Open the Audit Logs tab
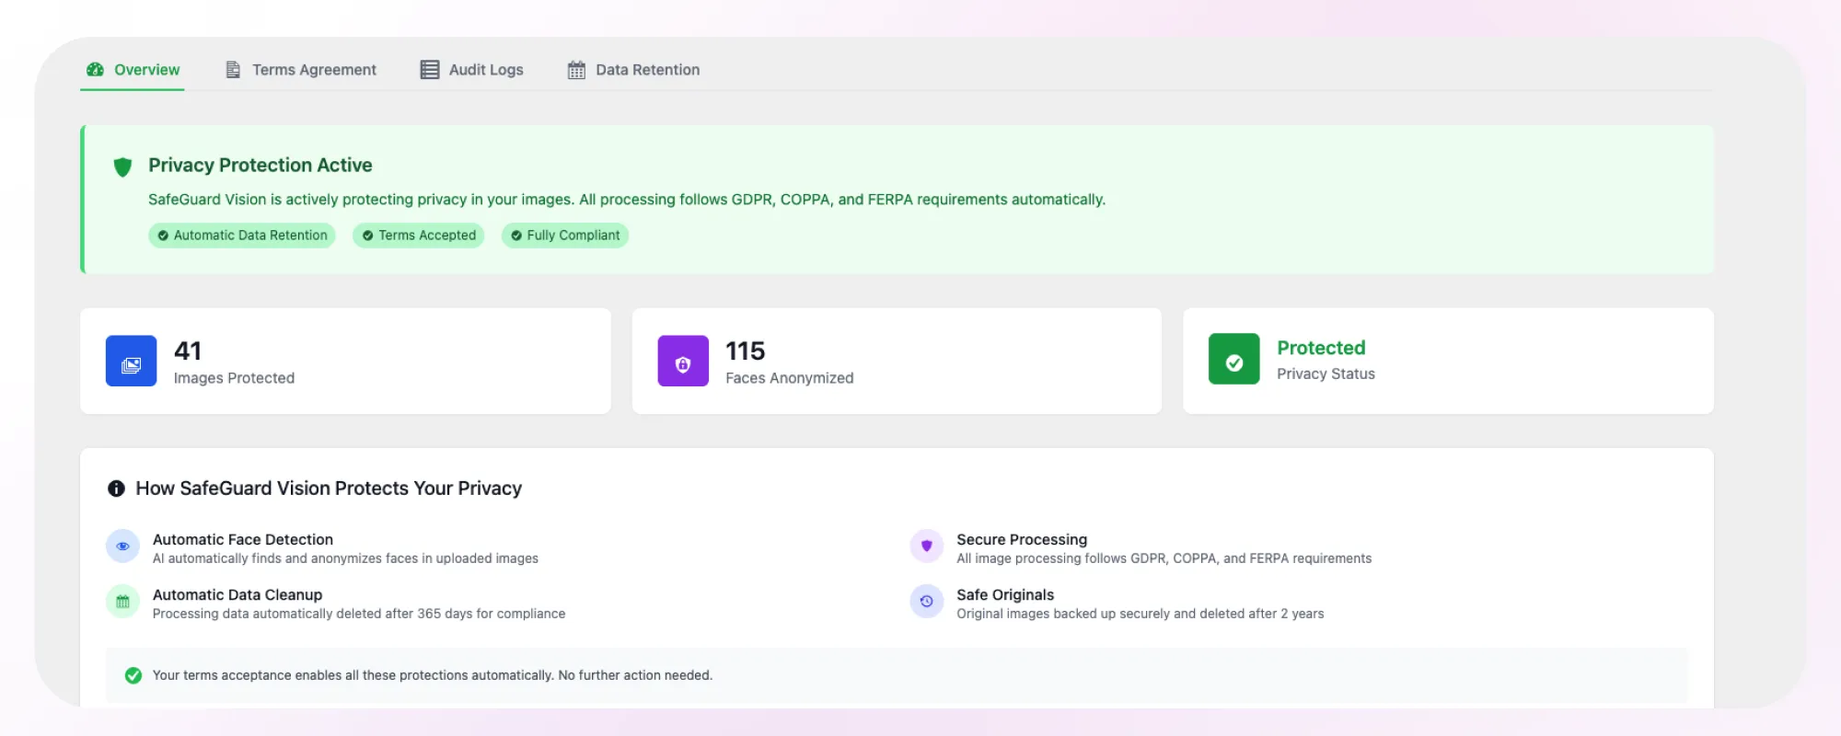Viewport: 1841px width, 736px height. click(472, 70)
